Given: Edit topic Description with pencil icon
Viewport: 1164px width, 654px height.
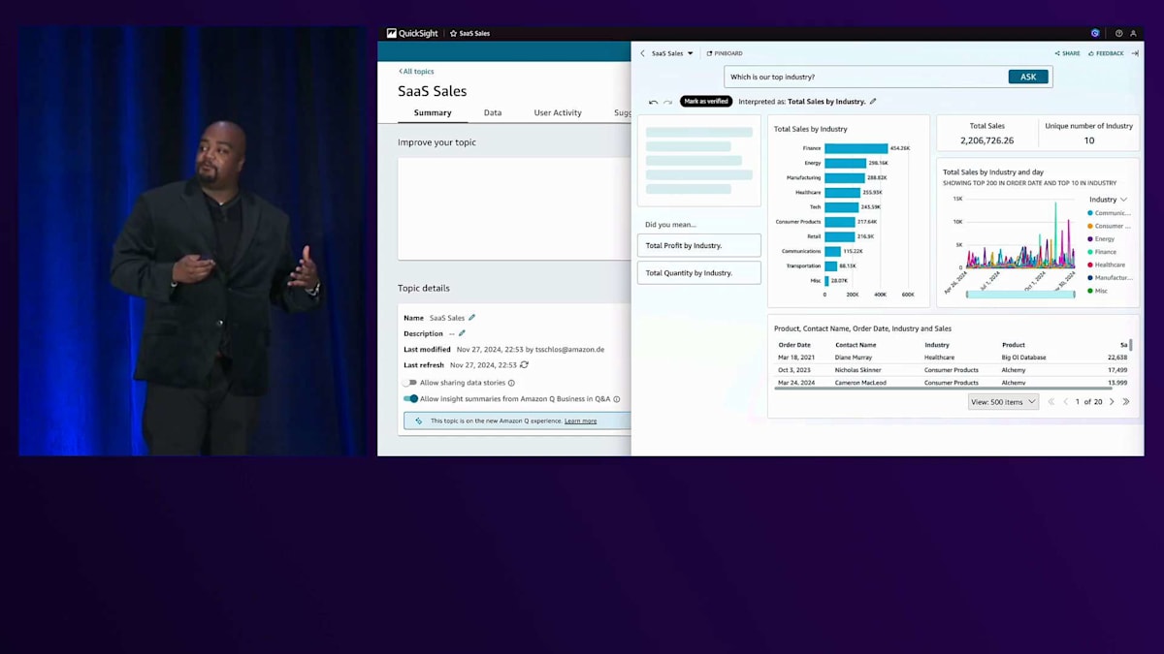Looking at the screenshot, I should [x=462, y=333].
